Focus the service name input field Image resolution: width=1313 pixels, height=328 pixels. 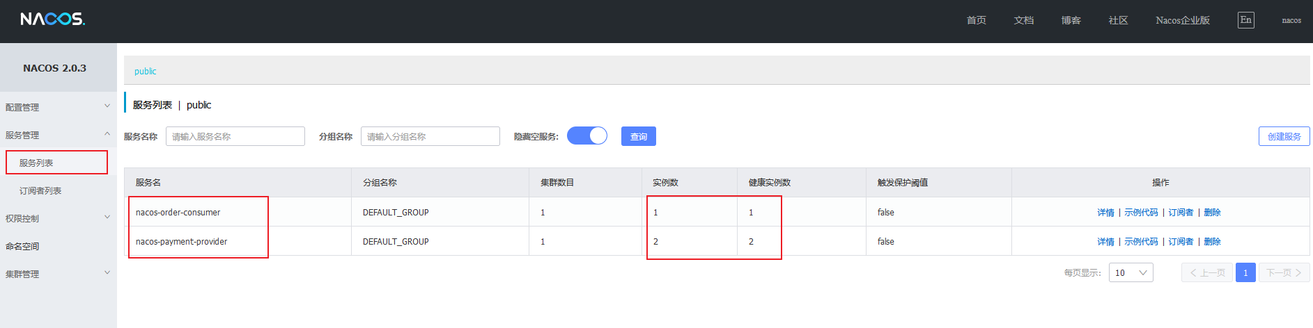pyautogui.click(x=235, y=136)
